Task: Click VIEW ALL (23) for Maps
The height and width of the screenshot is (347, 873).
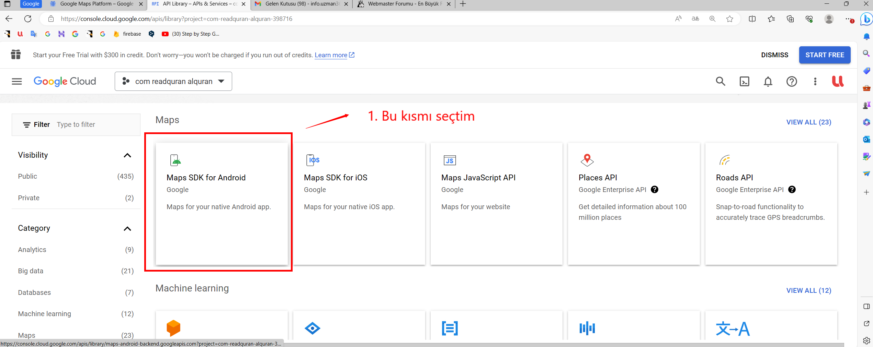Action: pyautogui.click(x=808, y=122)
